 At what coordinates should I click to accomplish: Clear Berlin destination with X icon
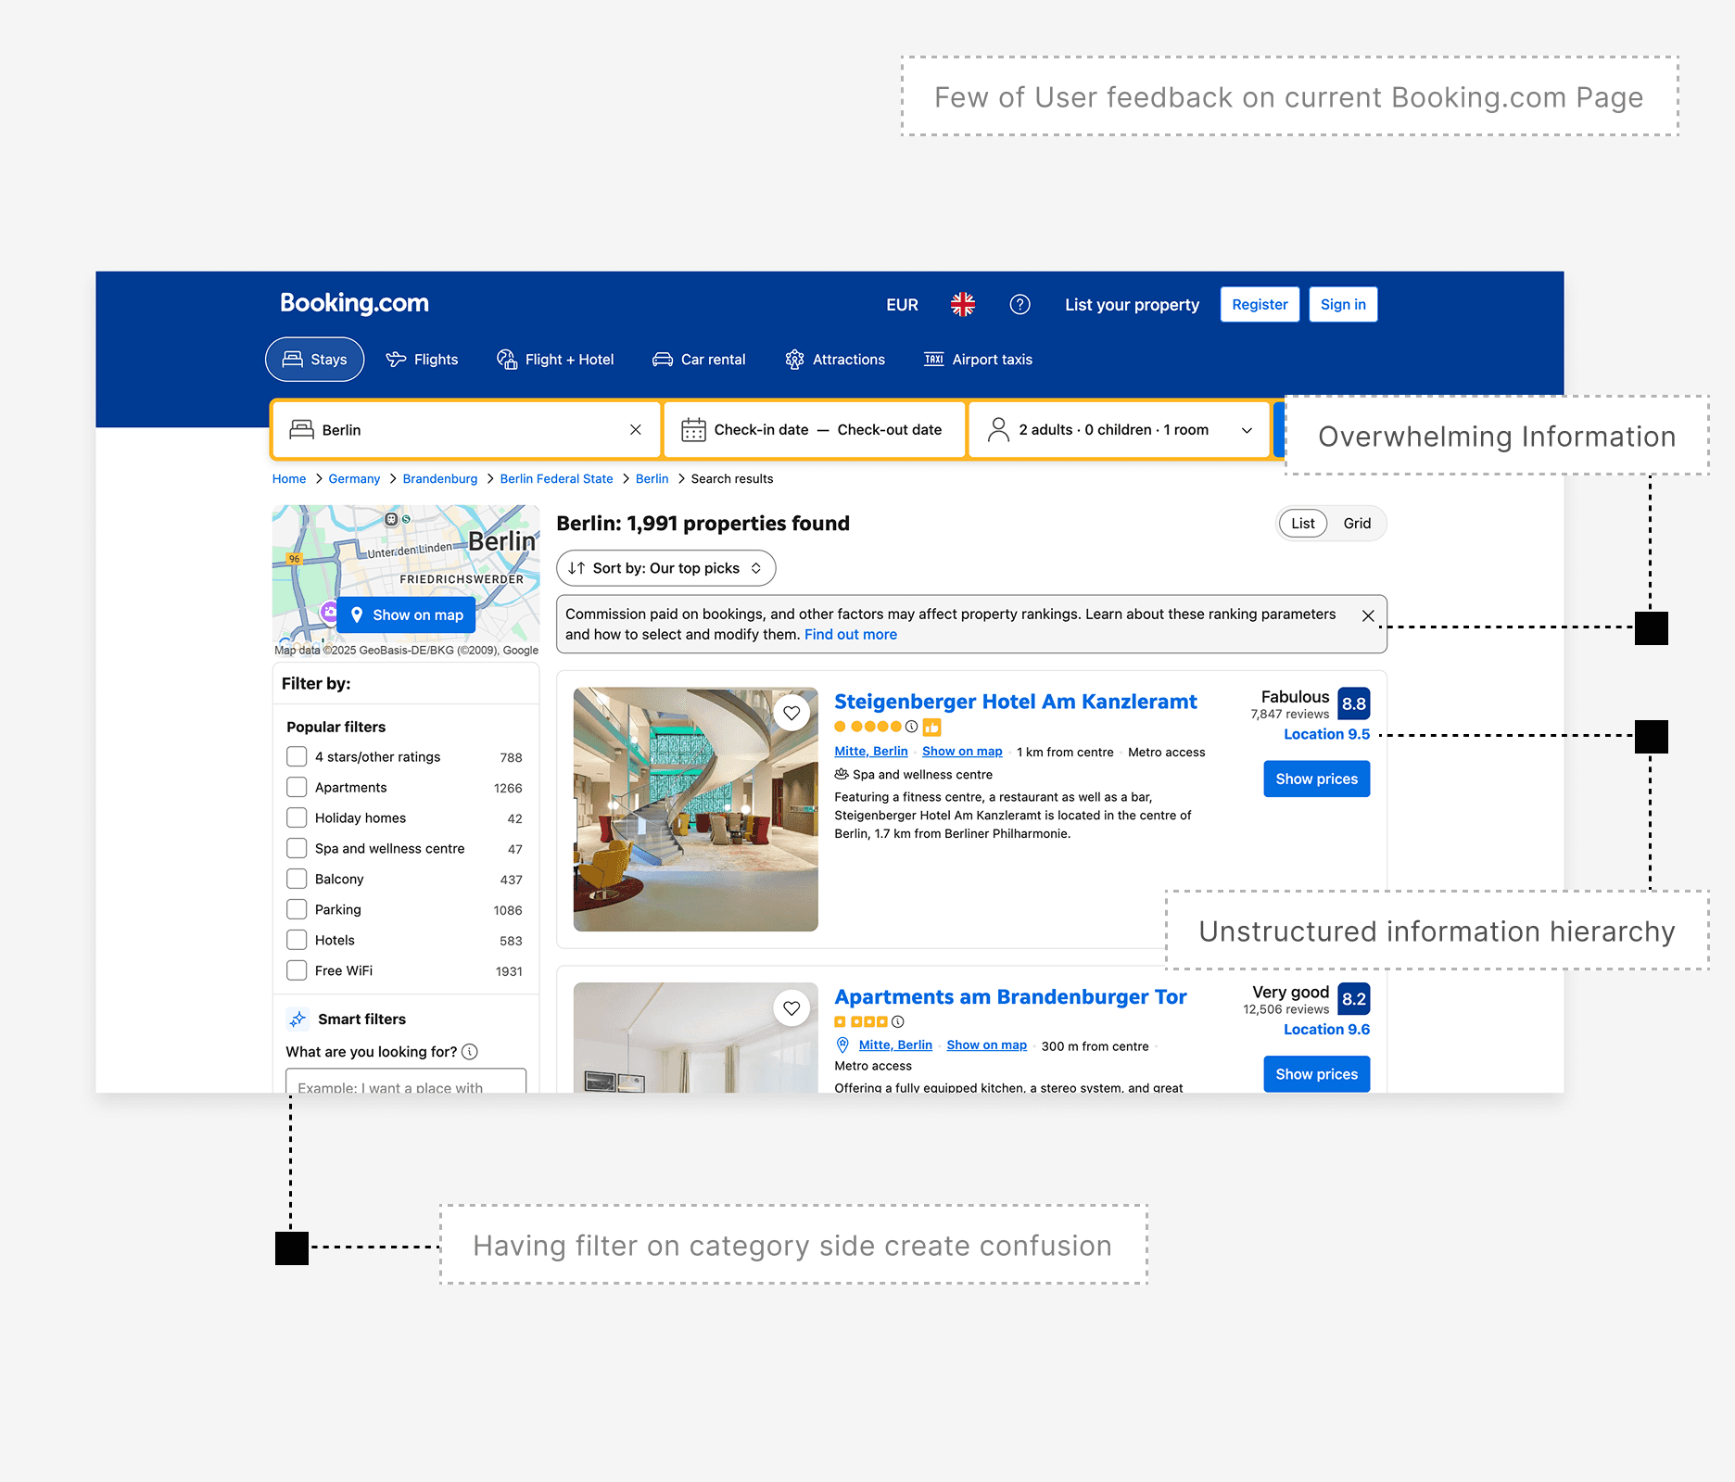click(636, 430)
